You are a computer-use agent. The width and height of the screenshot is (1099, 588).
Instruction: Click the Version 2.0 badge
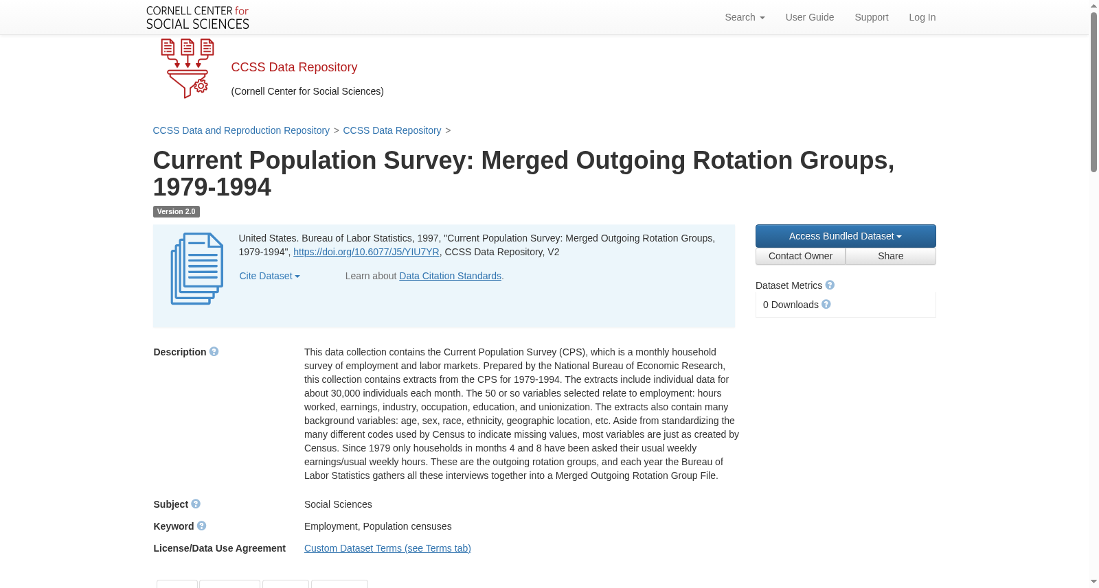click(177, 211)
